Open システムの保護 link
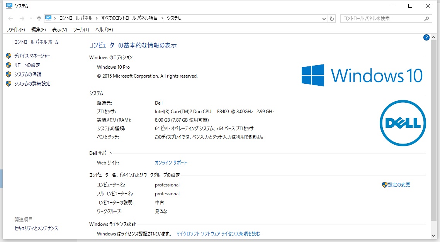The image size is (440, 242). point(28,74)
